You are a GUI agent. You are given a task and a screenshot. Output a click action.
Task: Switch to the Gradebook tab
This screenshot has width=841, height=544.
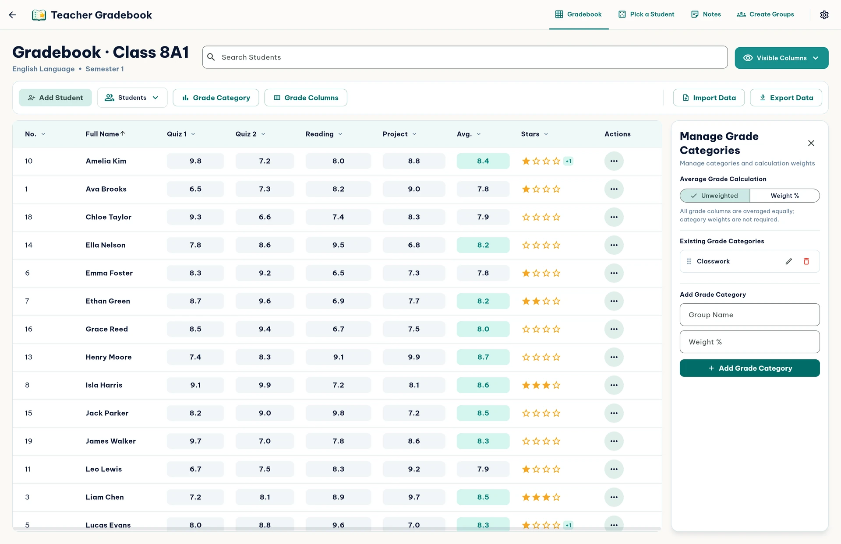(579, 14)
